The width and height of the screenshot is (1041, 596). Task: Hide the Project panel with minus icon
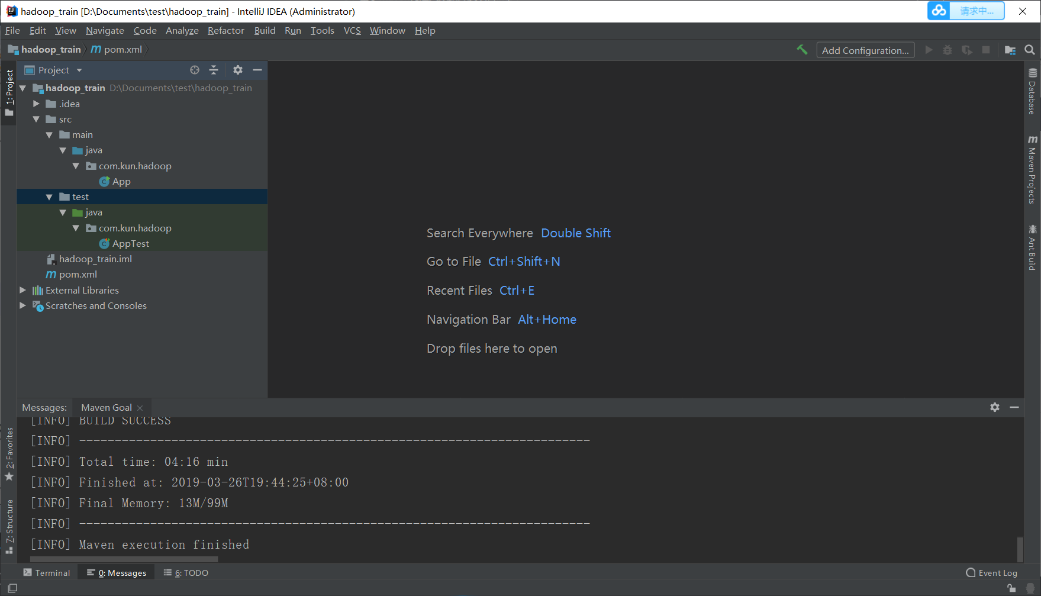[257, 70]
